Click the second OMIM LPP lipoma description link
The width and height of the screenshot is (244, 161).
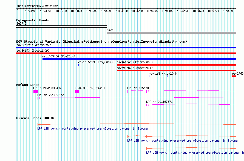182,141
